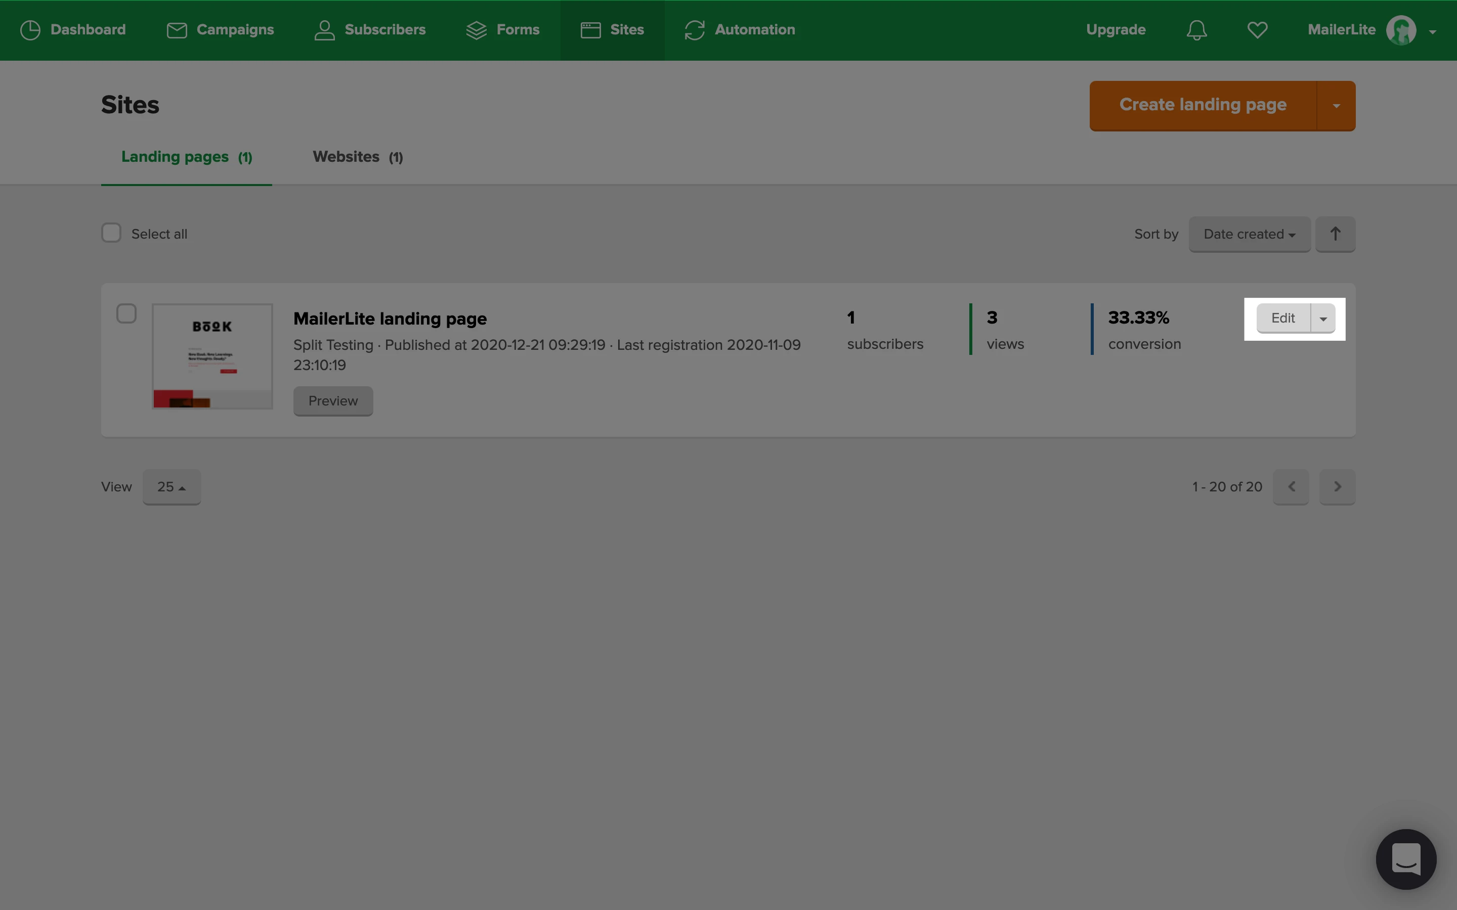Viewport: 1457px width, 910px height.
Task: Expand the Edit button dropdown arrow
Action: tap(1323, 318)
